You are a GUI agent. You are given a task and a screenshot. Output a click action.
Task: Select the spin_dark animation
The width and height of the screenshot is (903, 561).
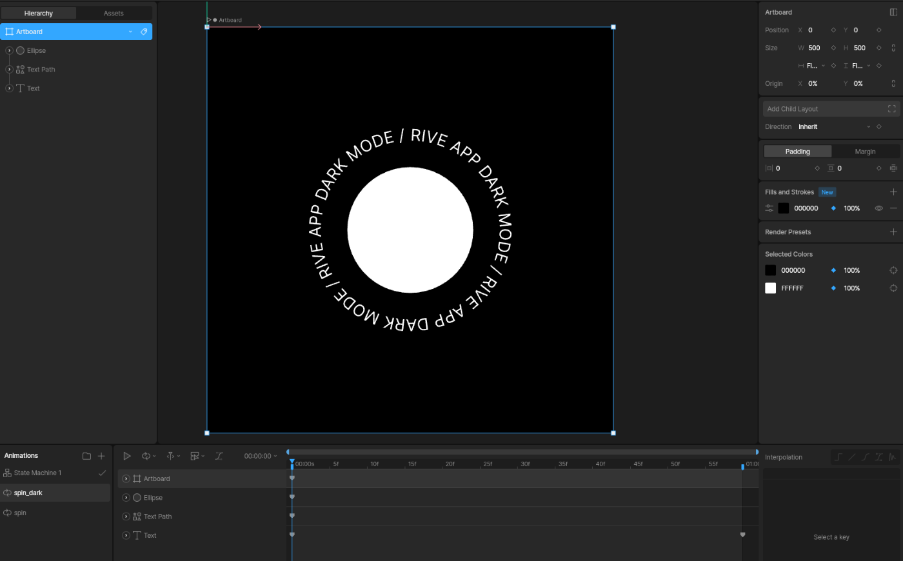(x=55, y=493)
